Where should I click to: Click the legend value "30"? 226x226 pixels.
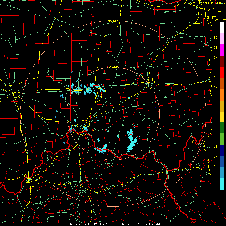(x=216, y=117)
